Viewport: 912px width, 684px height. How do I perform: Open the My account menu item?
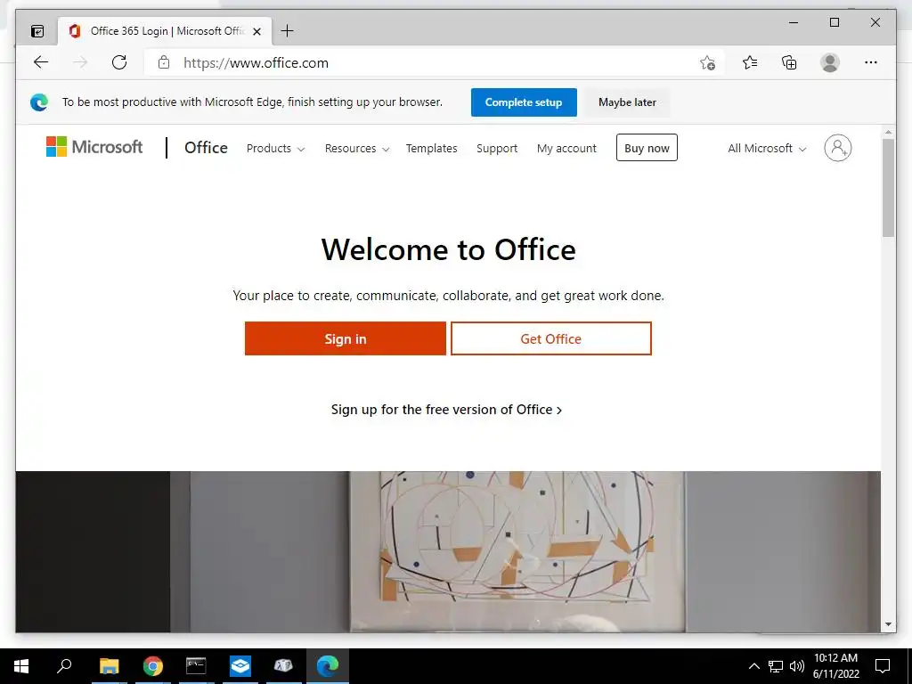(566, 149)
